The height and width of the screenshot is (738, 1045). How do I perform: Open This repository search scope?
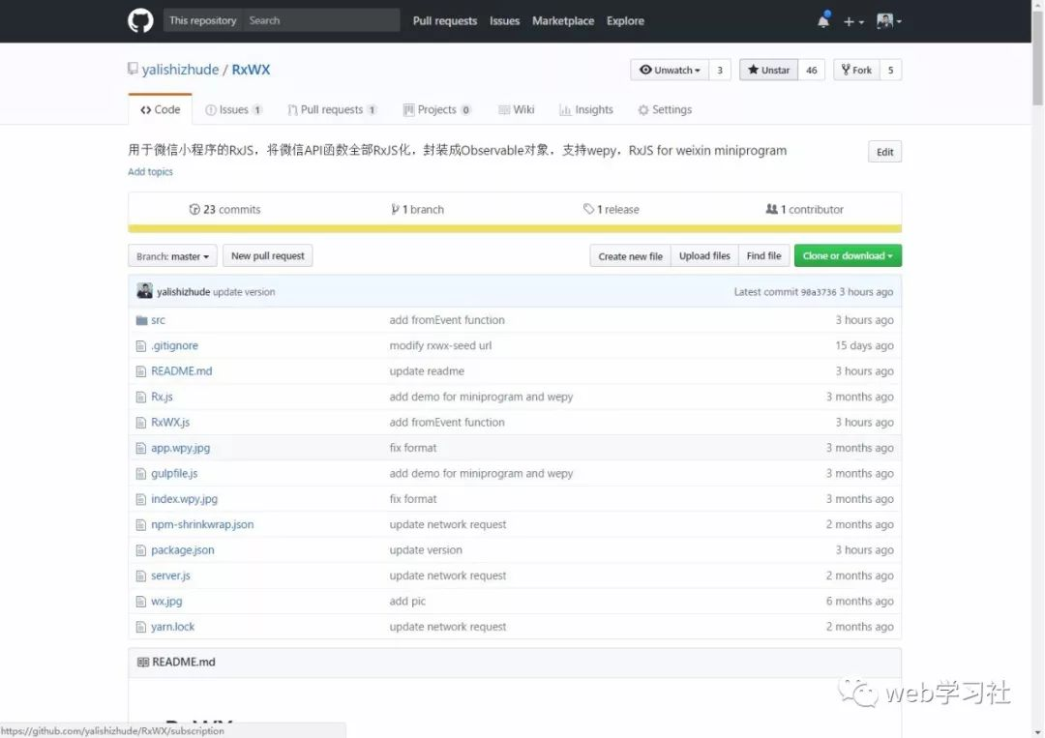202,20
